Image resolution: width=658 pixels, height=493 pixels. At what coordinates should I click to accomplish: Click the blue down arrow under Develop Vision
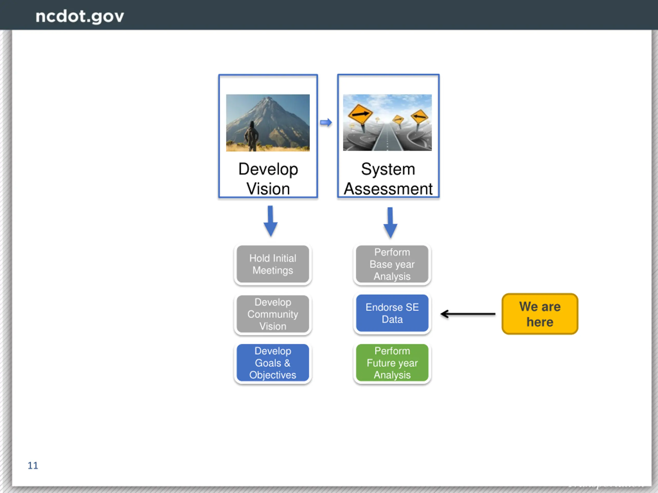270,221
